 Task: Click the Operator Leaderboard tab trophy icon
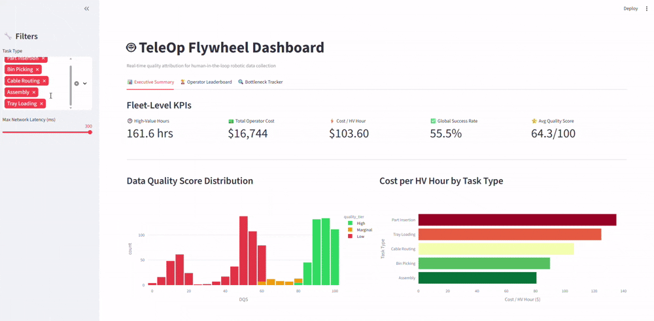coord(182,82)
